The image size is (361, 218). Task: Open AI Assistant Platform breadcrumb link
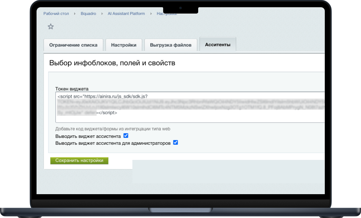126,14
